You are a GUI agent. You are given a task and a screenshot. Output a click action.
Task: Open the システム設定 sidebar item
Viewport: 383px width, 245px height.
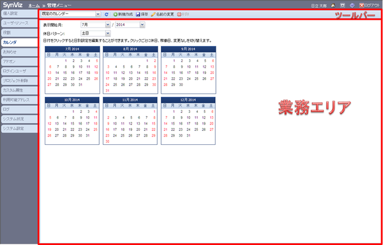19,129
